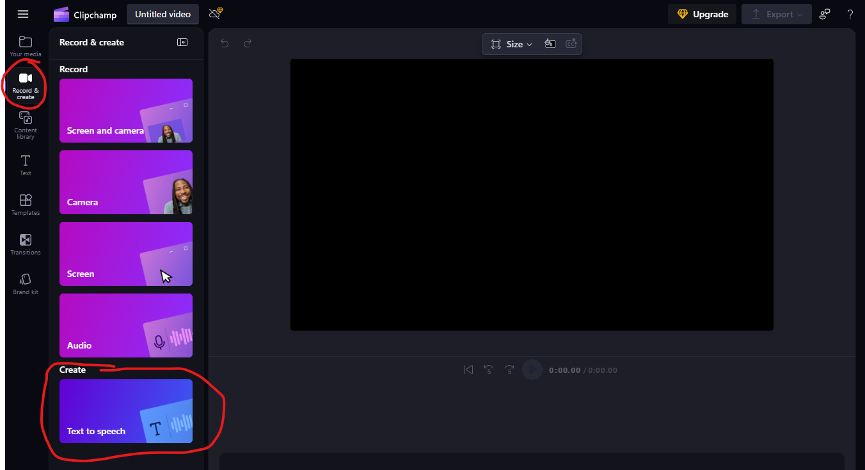Skip to the start of the video

point(468,370)
